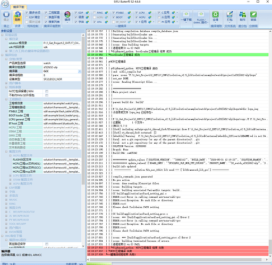272x265 pixels.
Task: Toggle the 搜索列表 checkbox
Action: pyautogui.click(x=46, y=22)
